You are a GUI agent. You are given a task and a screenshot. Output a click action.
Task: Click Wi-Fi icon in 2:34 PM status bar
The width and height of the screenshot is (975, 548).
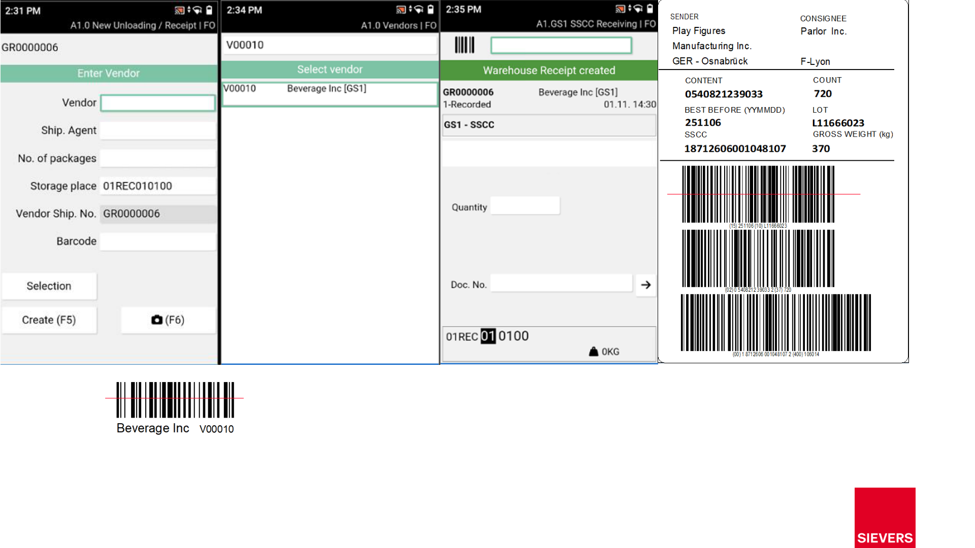(419, 10)
